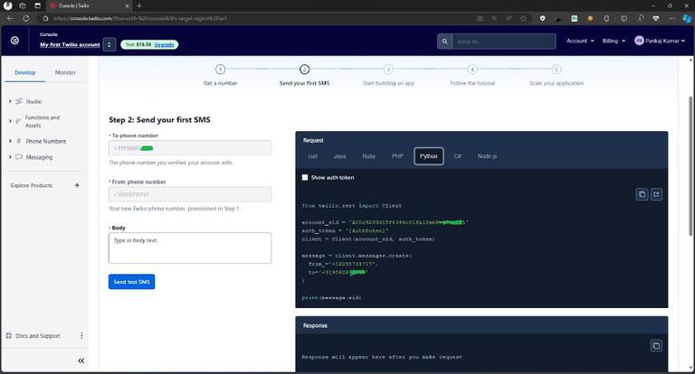Click the plus icon beside Explore Products

pyautogui.click(x=77, y=185)
